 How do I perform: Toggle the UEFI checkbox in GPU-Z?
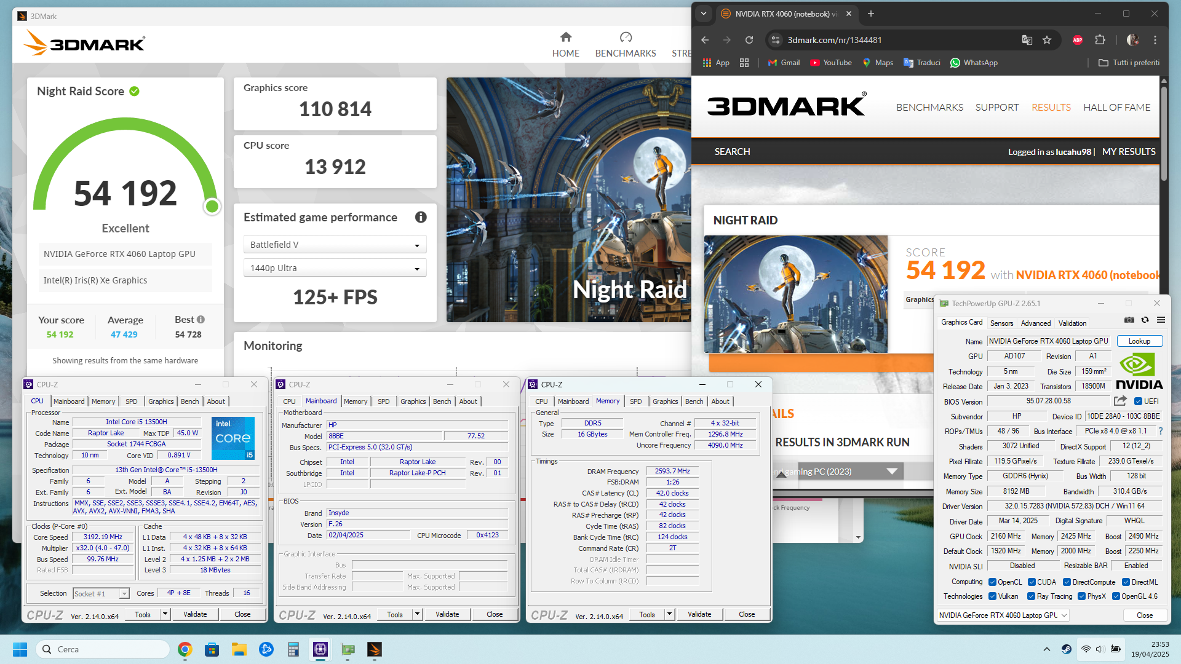click(x=1138, y=401)
